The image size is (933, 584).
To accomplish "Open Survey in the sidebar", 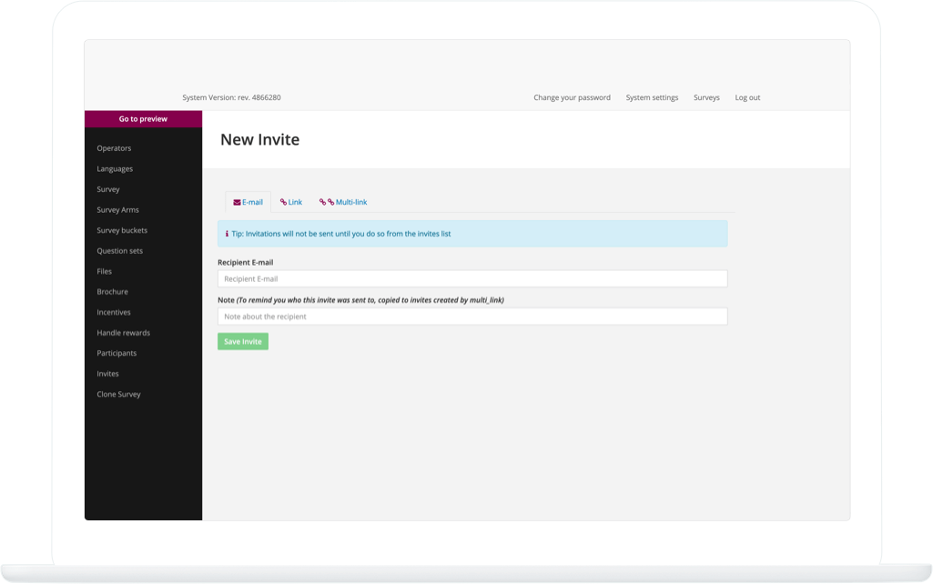I will tap(108, 189).
